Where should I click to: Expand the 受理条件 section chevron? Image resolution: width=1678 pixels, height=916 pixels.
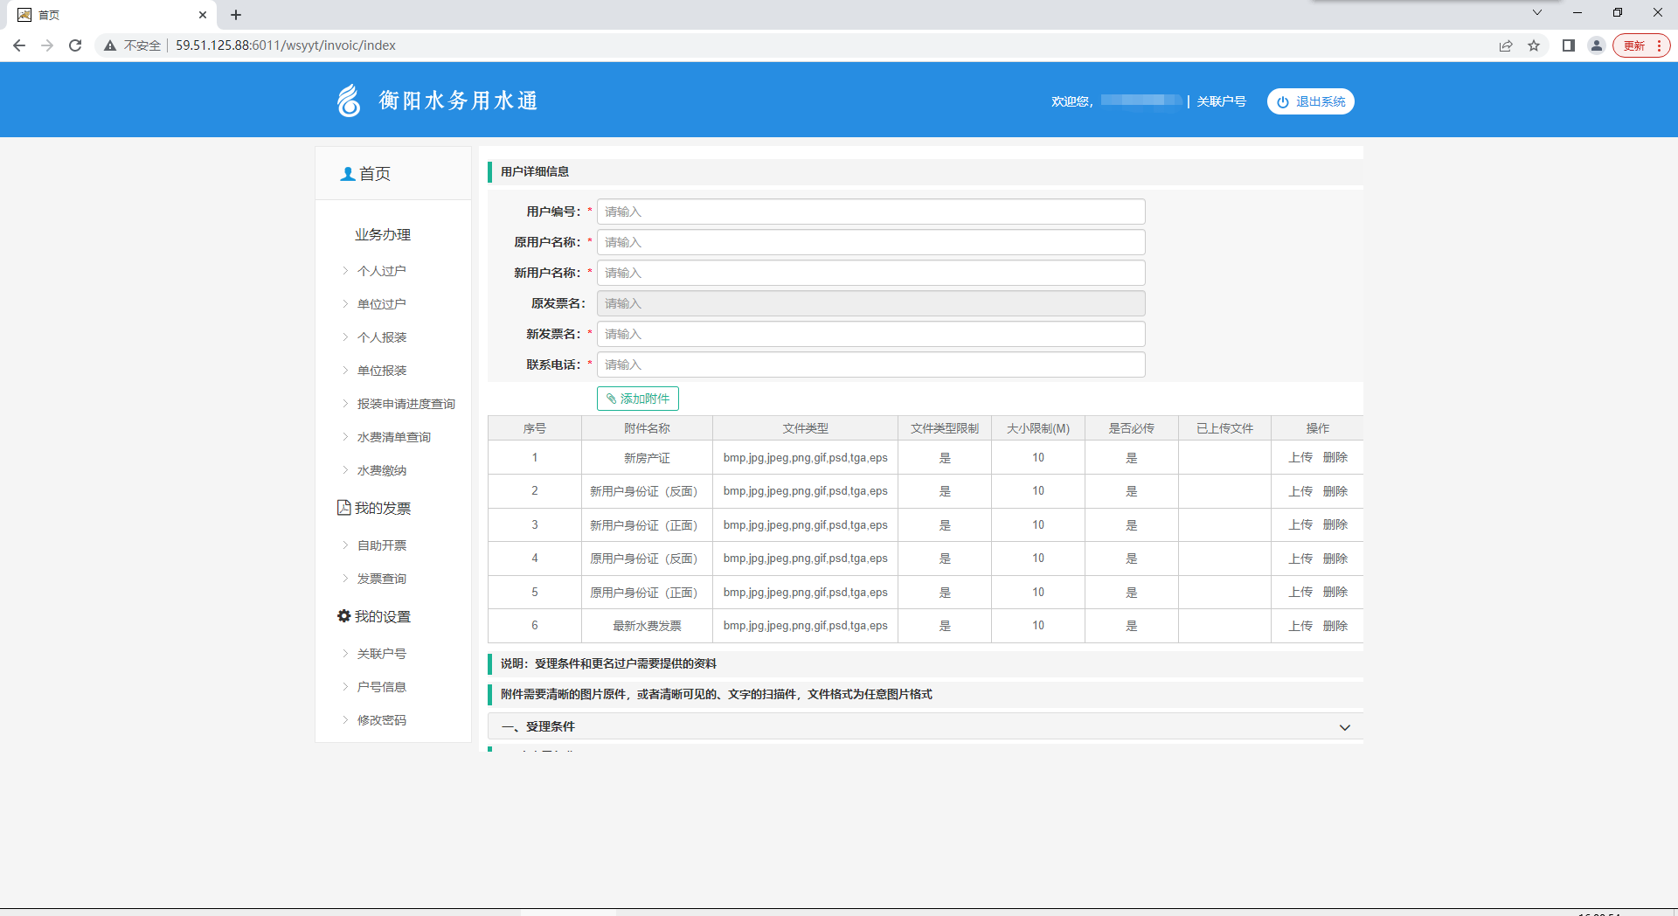1345,727
